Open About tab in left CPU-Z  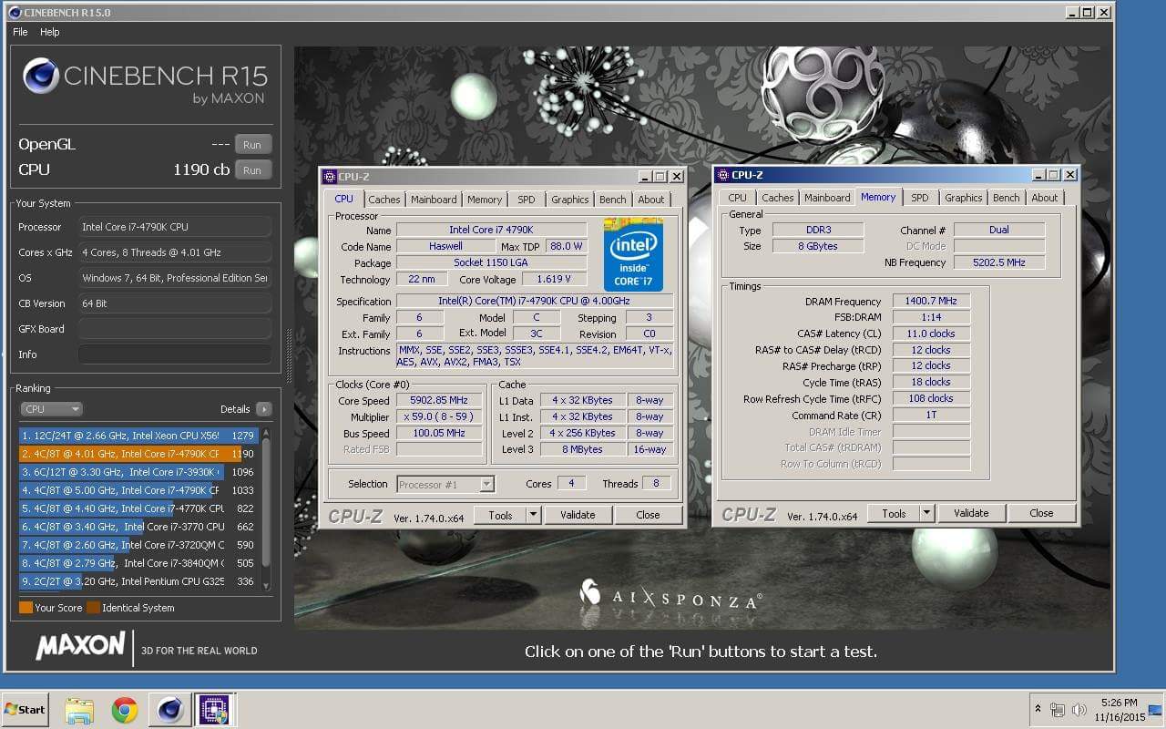pyautogui.click(x=651, y=200)
